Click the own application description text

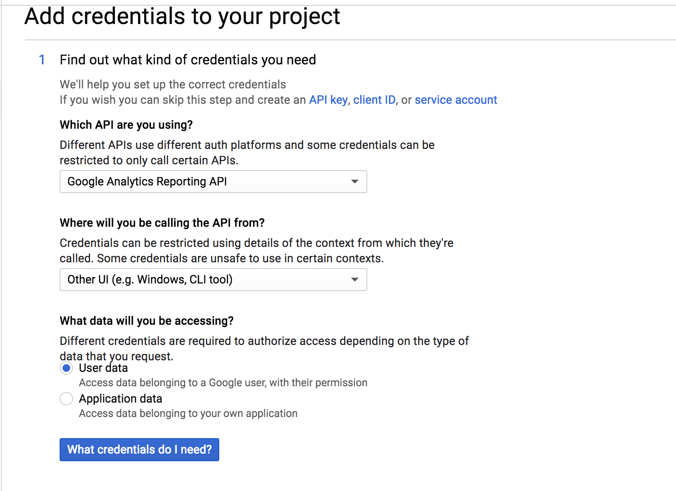click(x=188, y=414)
